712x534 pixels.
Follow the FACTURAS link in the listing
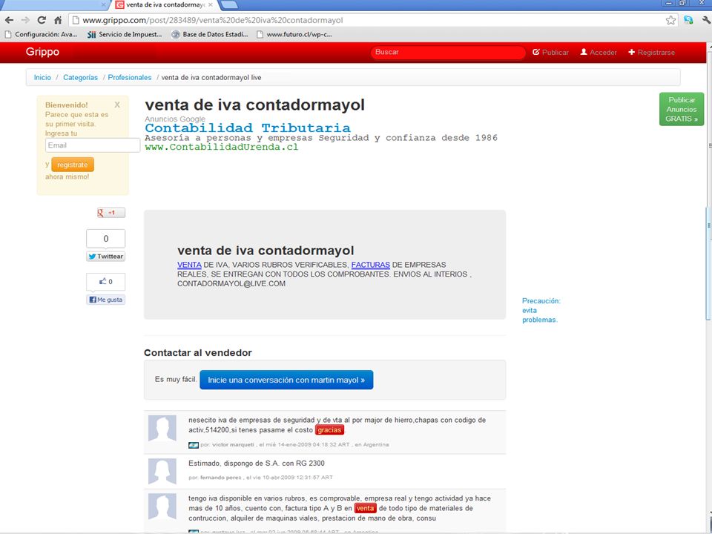click(371, 265)
